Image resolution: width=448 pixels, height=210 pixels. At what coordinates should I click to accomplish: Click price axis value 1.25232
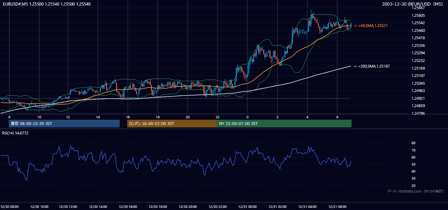[418, 61]
